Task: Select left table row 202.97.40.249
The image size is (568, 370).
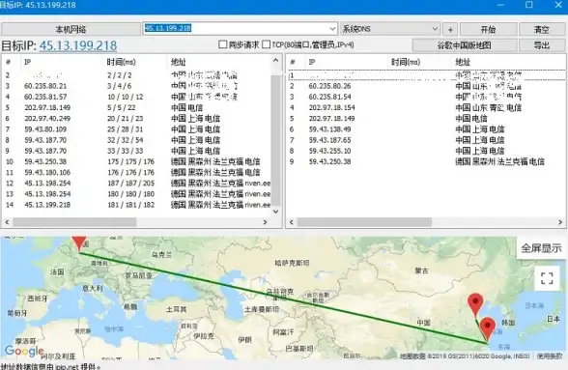Action: 137,119
